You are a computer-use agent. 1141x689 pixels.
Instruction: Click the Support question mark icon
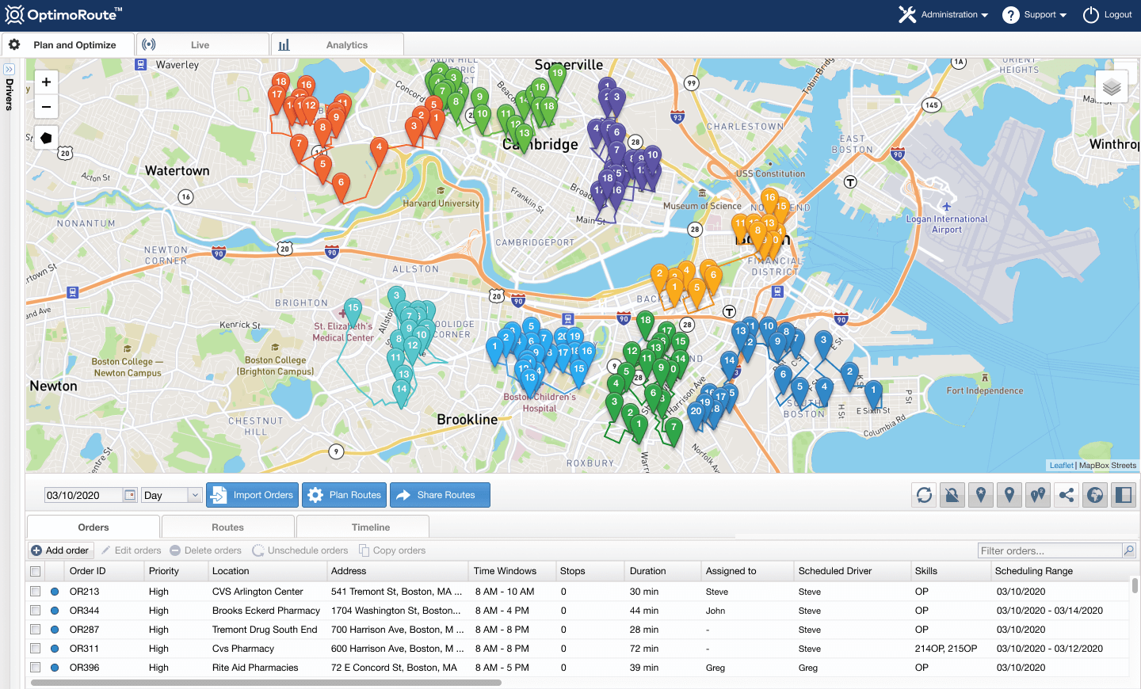[x=1010, y=15]
